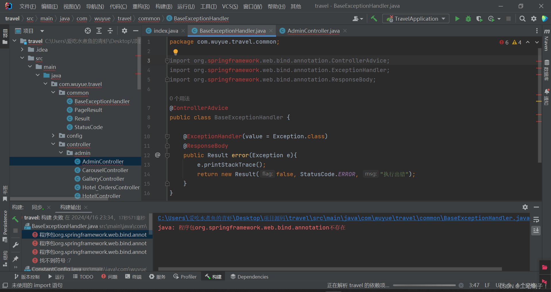
Task: Collapse the admin package
Action: [61, 153]
